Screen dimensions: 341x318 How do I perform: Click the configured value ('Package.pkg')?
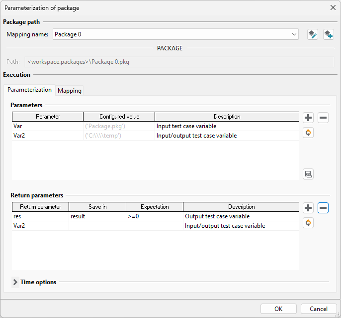[119, 126]
